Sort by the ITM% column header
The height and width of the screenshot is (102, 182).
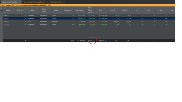pos(125,10)
